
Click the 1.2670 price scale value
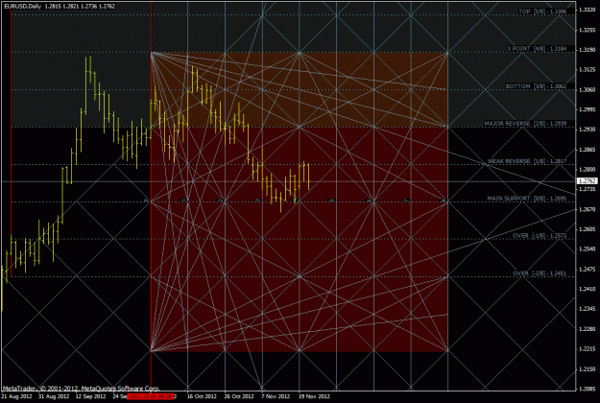[x=587, y=209]
